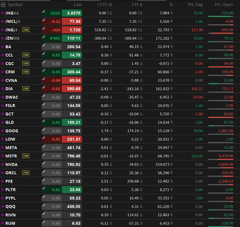Click the purple dot beside GOOG
240x227 pixels.
click(3, 131)
